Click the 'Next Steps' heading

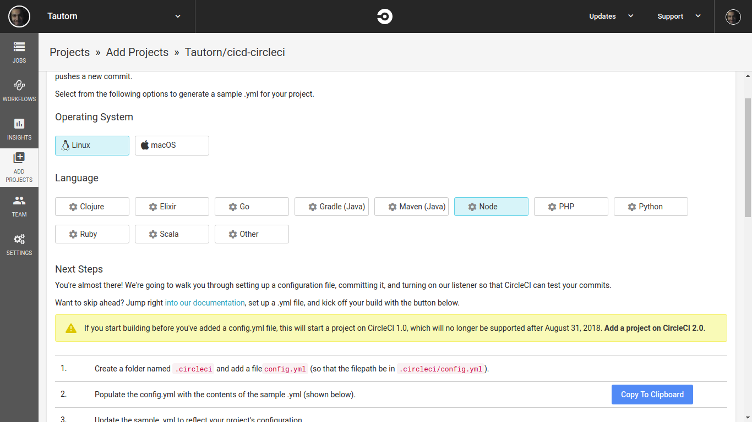pyautogui.click(x=79, y=269)
